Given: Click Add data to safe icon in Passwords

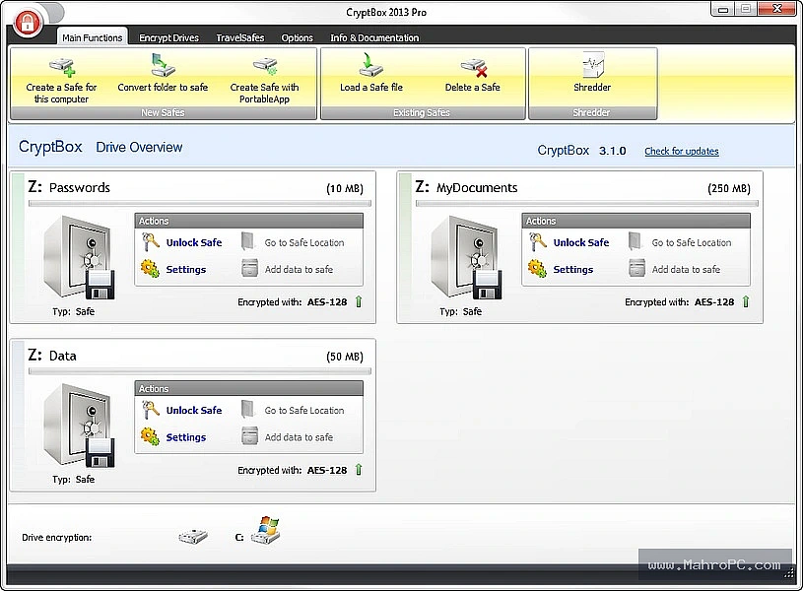Looking at the screenshot, I should point(249,268).
